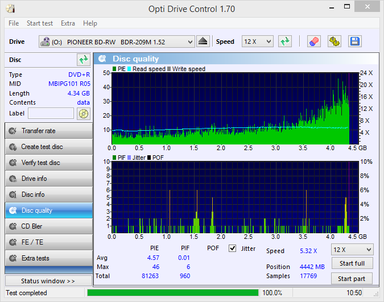Expand the Status window panel
The height and width of the screenshot is (302, 384).
[x=48, y=281]
